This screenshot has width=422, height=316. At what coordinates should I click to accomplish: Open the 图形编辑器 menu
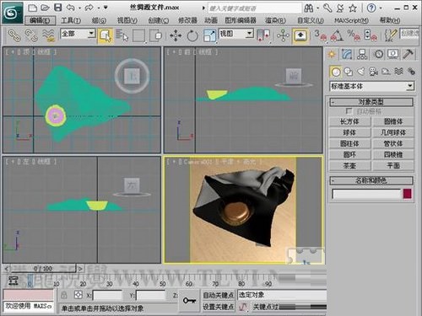click(241, 20)
